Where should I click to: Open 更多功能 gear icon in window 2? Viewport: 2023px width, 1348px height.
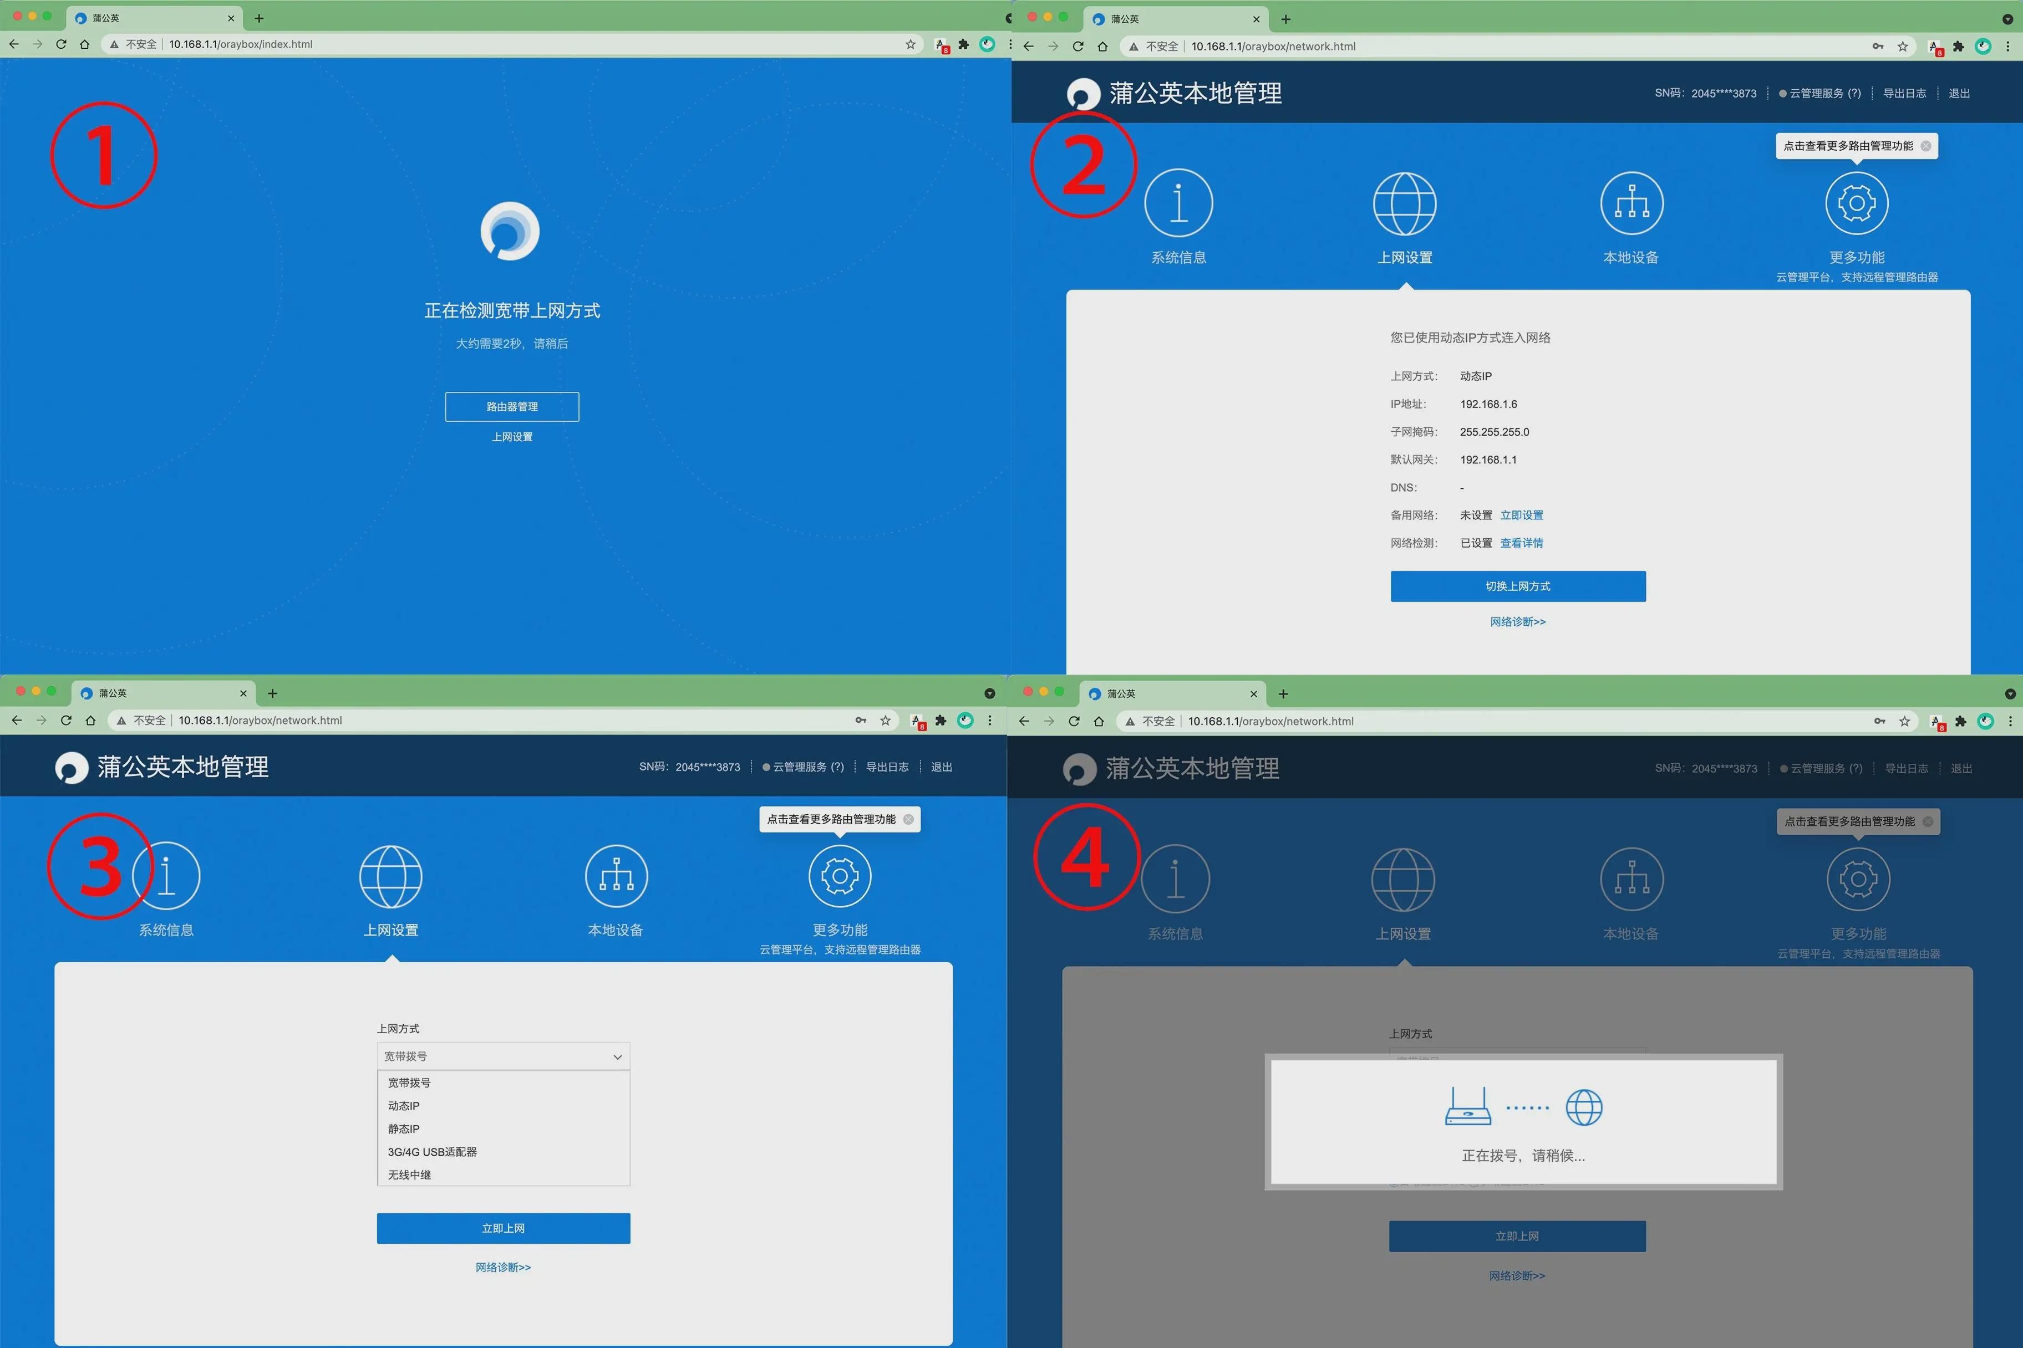[x=1857, y=203]
